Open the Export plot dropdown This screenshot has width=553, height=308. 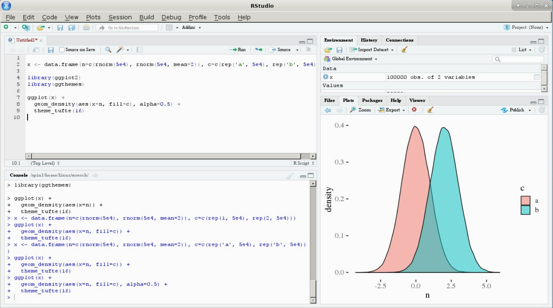click(392, 110)
